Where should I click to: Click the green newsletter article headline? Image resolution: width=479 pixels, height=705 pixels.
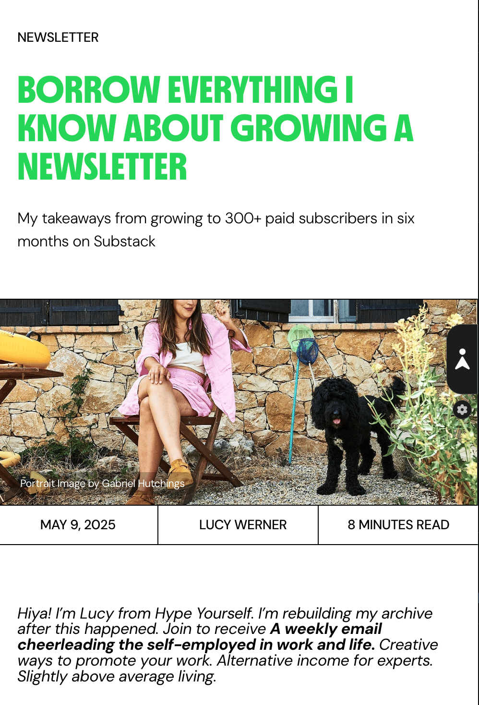click(x=215, y=128)
